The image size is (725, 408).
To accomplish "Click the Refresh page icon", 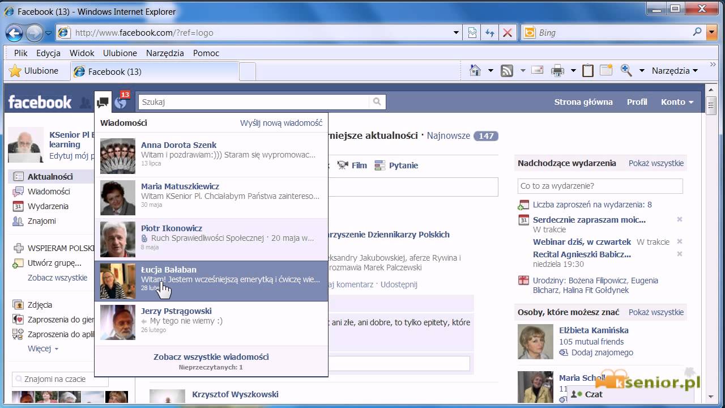I will tap(490, 33).
